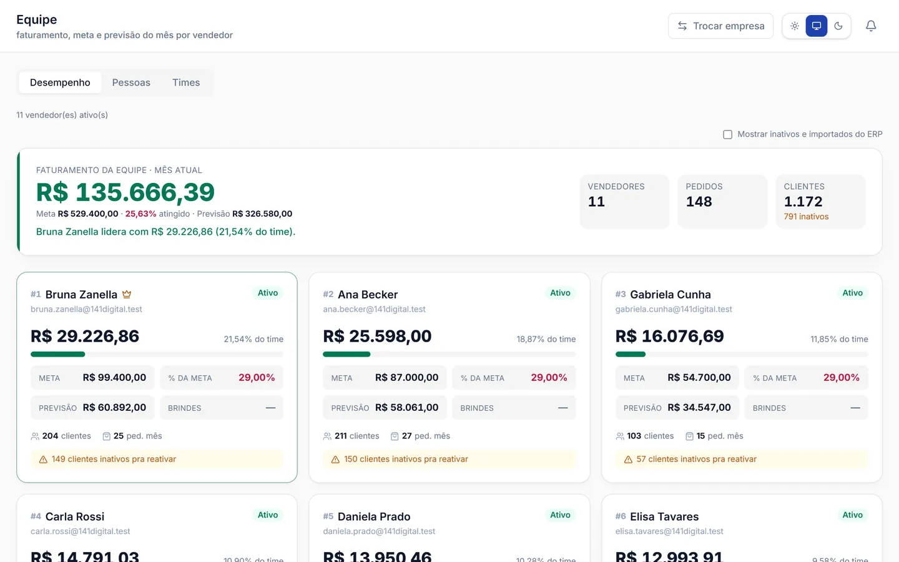Click Bruna Zanella's team share progress bar
899x562 pixels.
(x=157, y=354)
